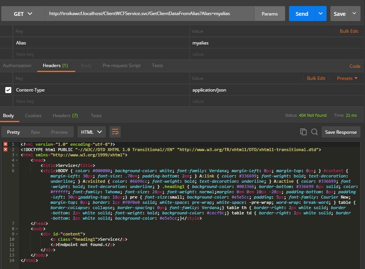
Task: Click the 404 Not Found status
Action: (x=313, y=115)
